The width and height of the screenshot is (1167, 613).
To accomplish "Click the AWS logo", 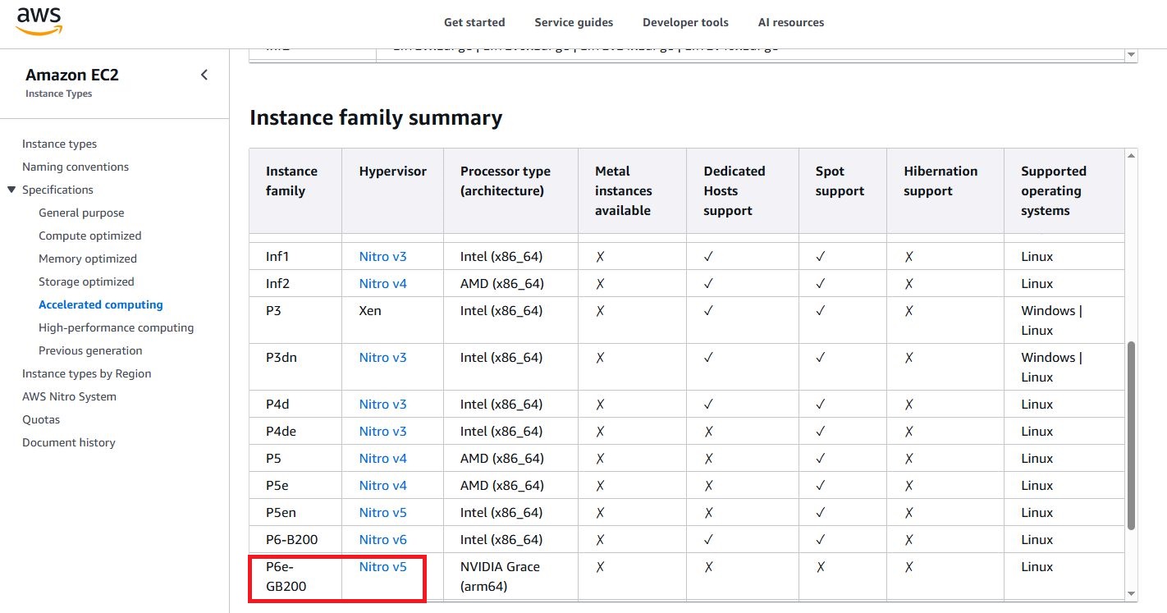I will [x=39, y=21].
